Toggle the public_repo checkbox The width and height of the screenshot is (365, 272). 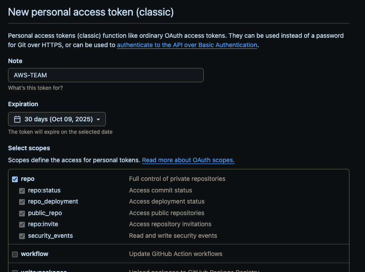[22, 213]
